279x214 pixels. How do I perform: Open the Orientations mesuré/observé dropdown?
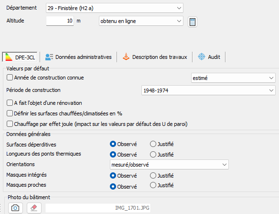point(169,165)
